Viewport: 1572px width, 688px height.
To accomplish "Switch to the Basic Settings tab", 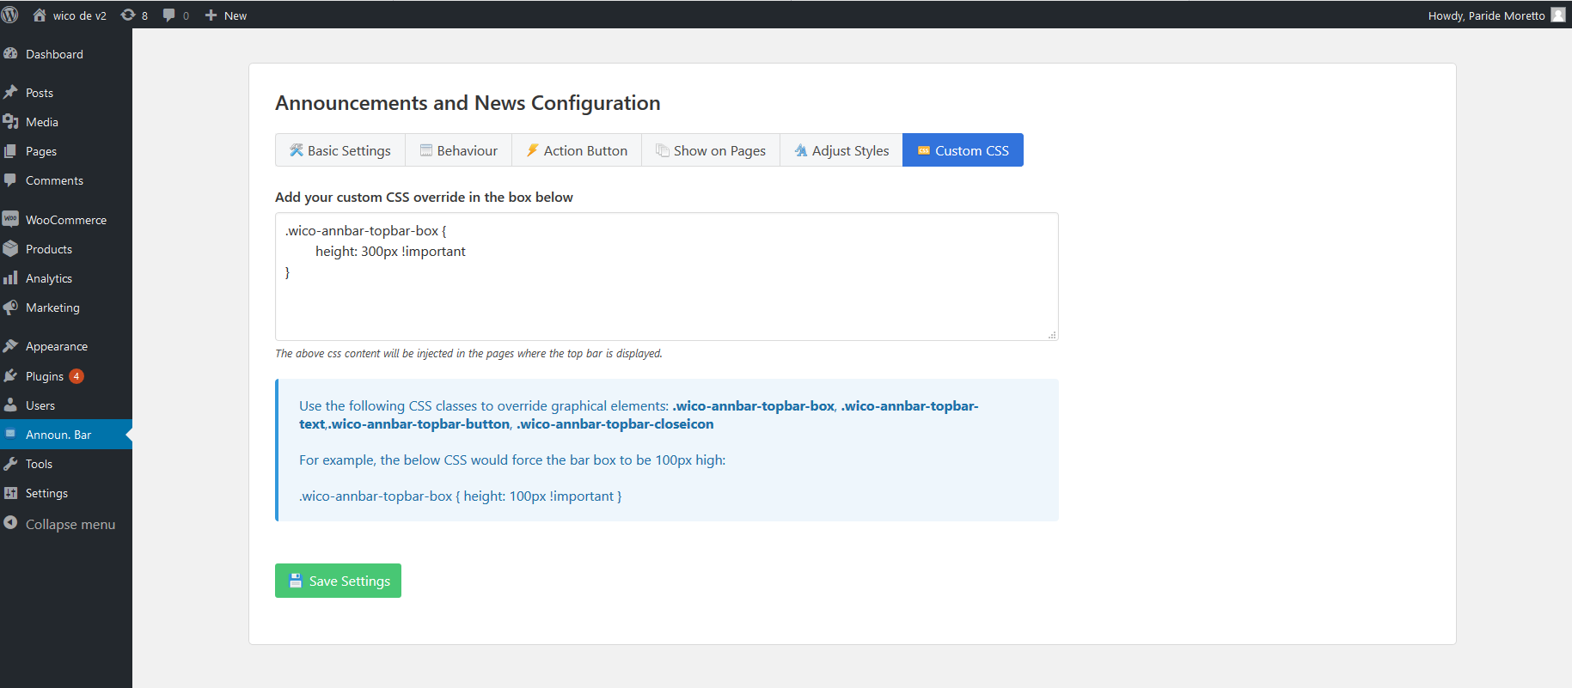I will click(x=340, y=150).
